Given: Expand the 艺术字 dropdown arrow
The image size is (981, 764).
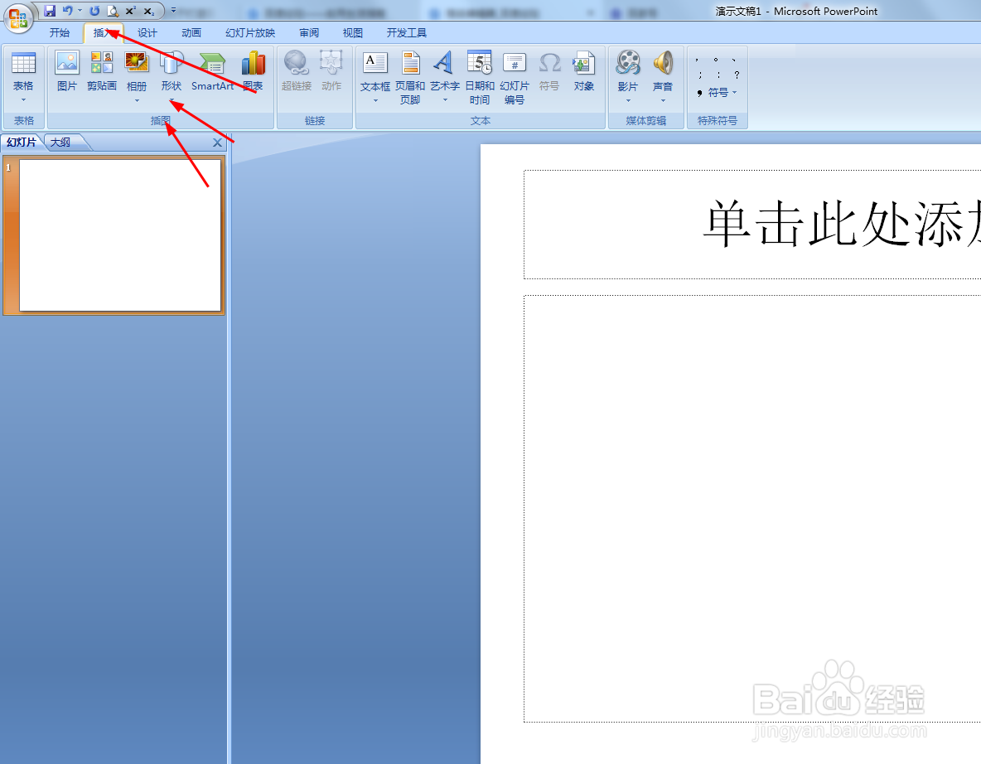Looking at the screenshot, I should 445,100.
